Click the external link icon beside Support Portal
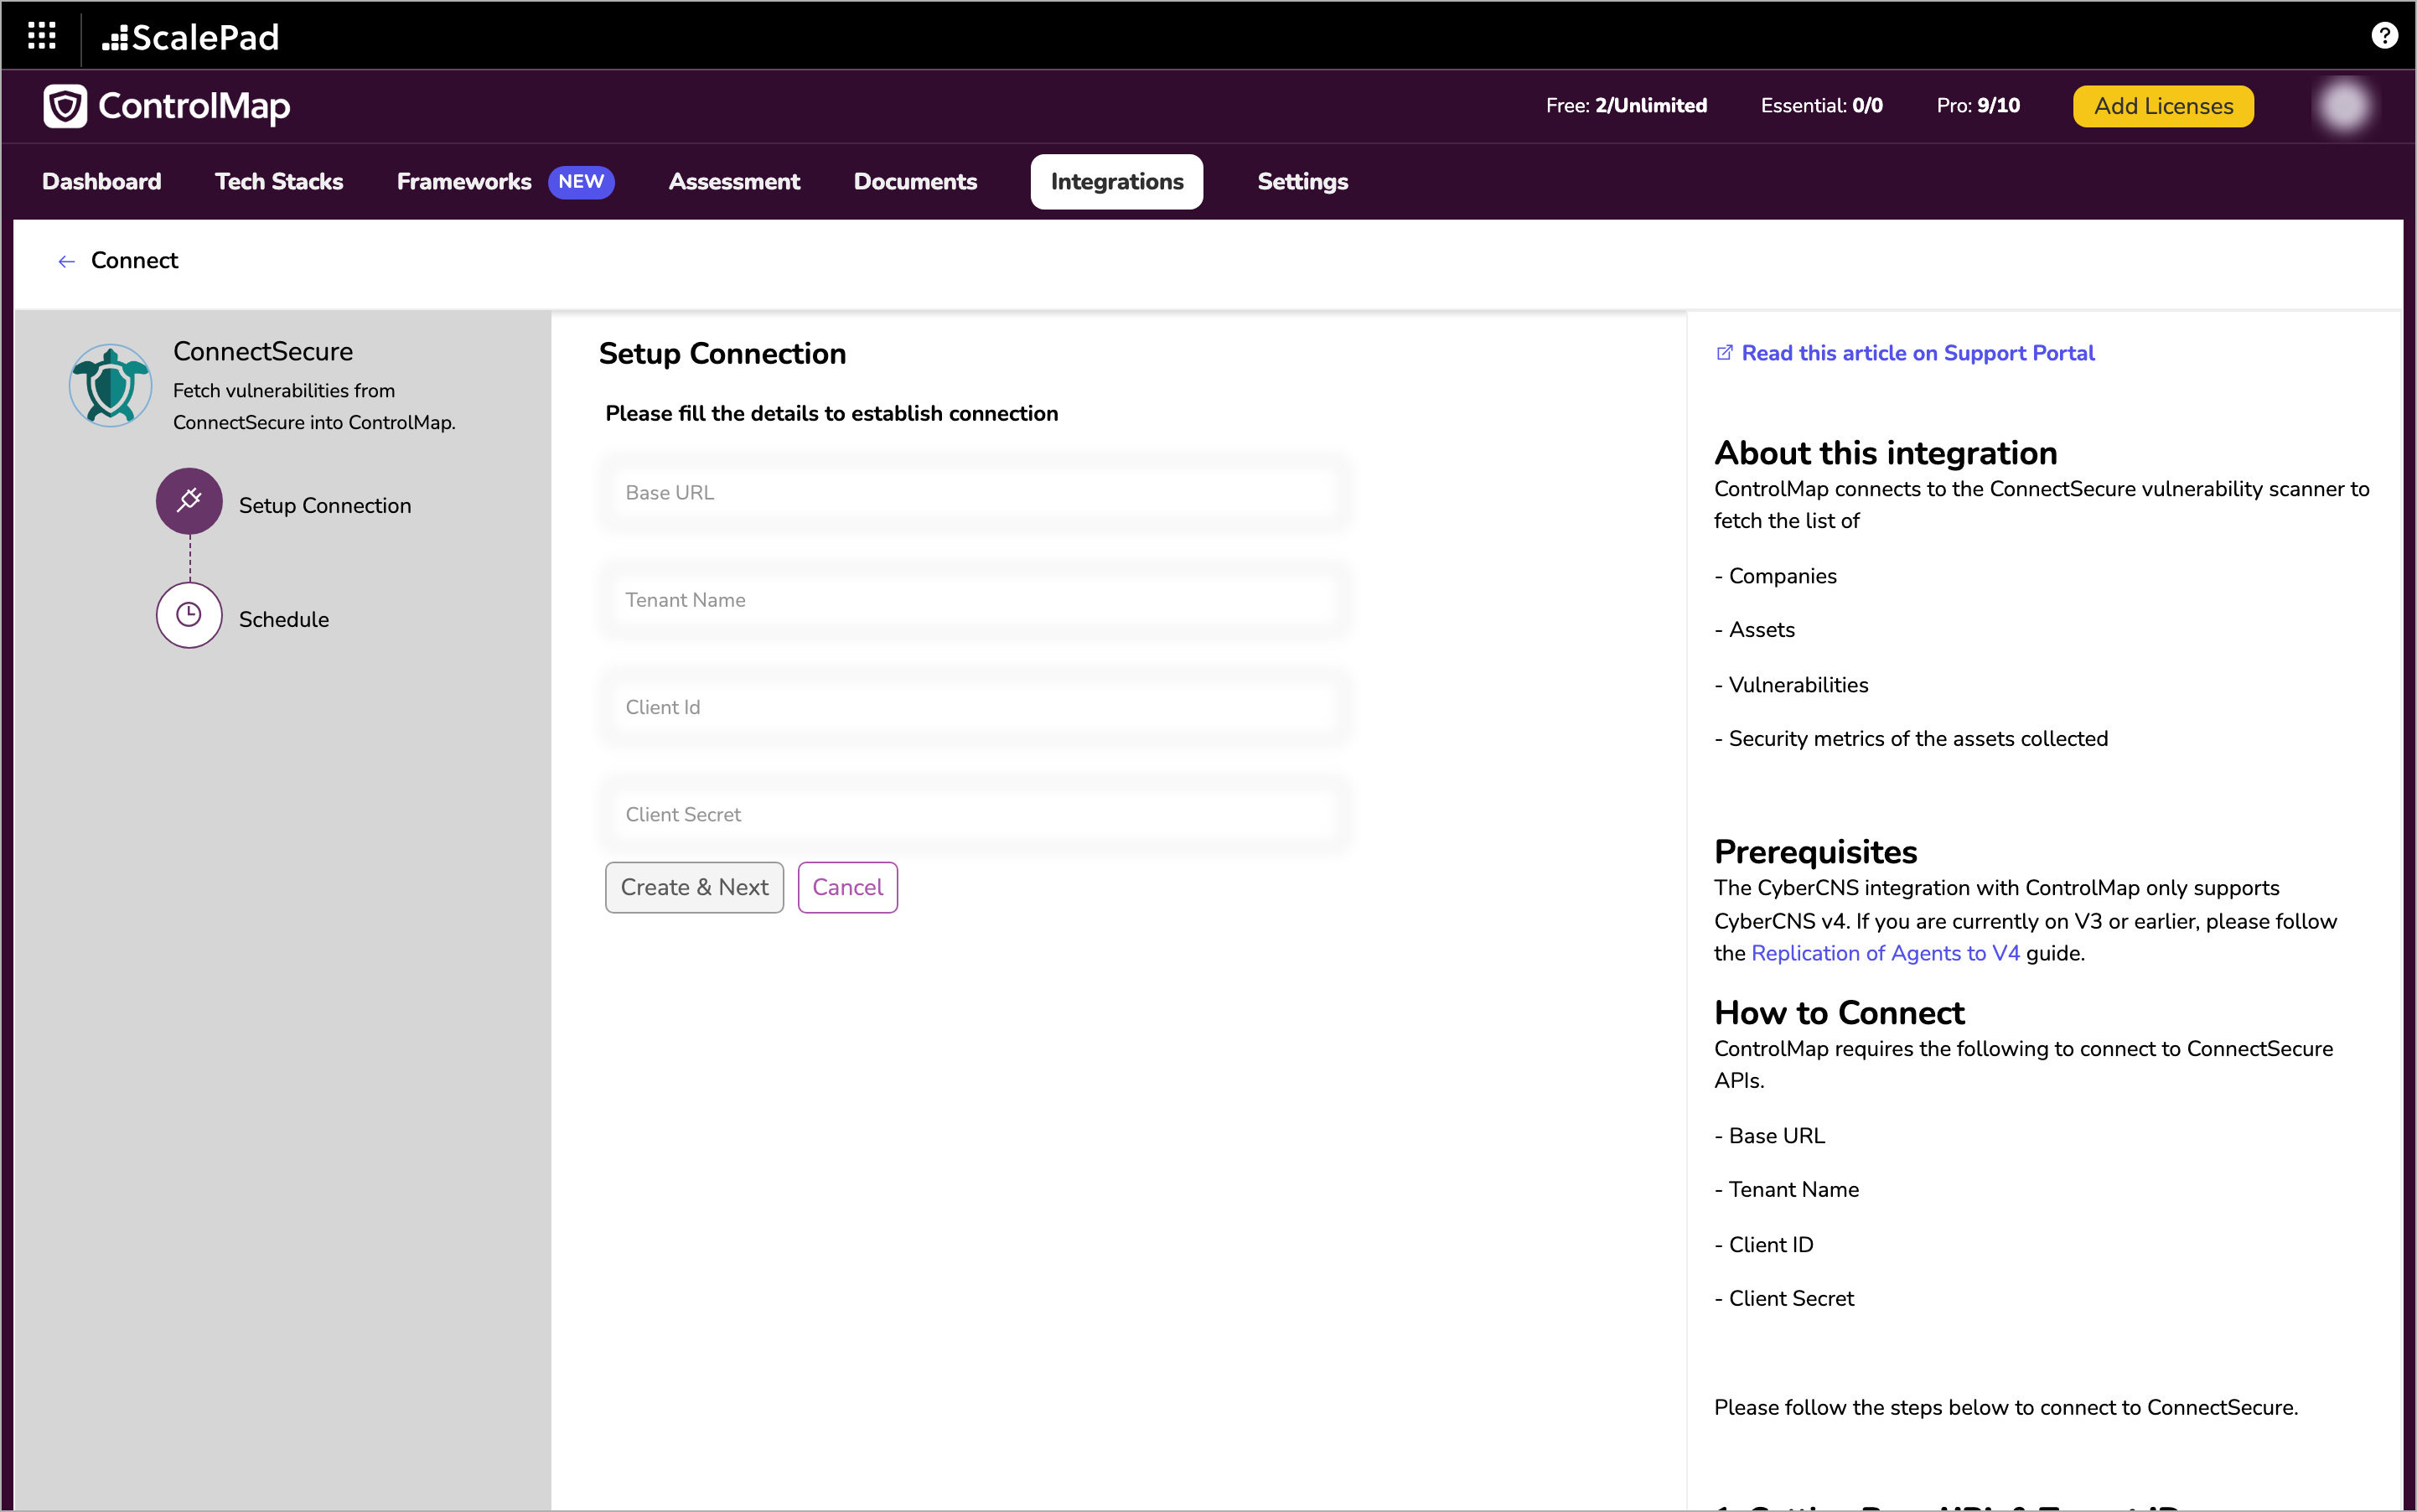The width and height of the screenshot is (2417, 1512). point(1724,353)
